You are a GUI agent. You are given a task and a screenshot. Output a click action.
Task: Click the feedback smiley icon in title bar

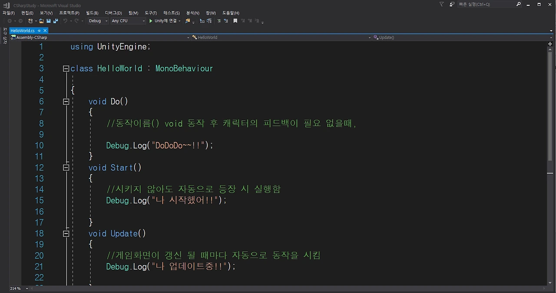click(x=452, y=4)
